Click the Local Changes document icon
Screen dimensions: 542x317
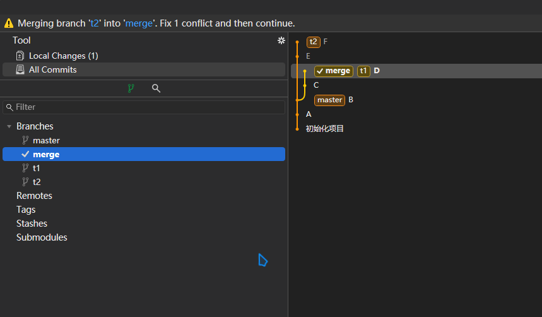point(20,56)
